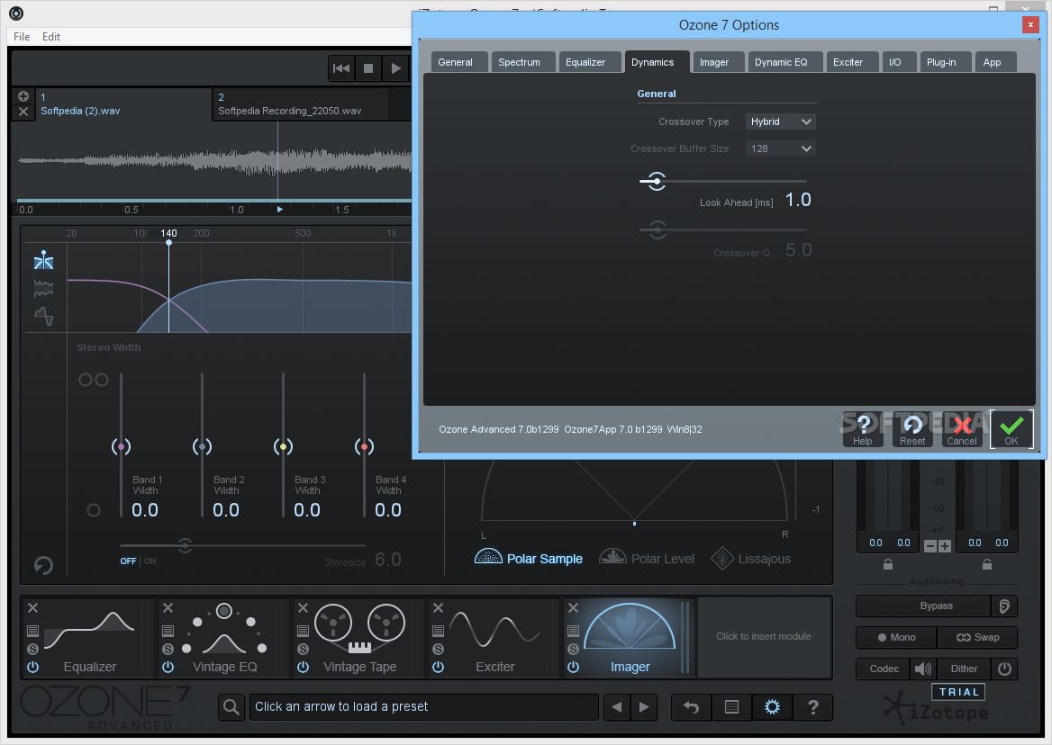Open the Edit menu

click(51, 36)
